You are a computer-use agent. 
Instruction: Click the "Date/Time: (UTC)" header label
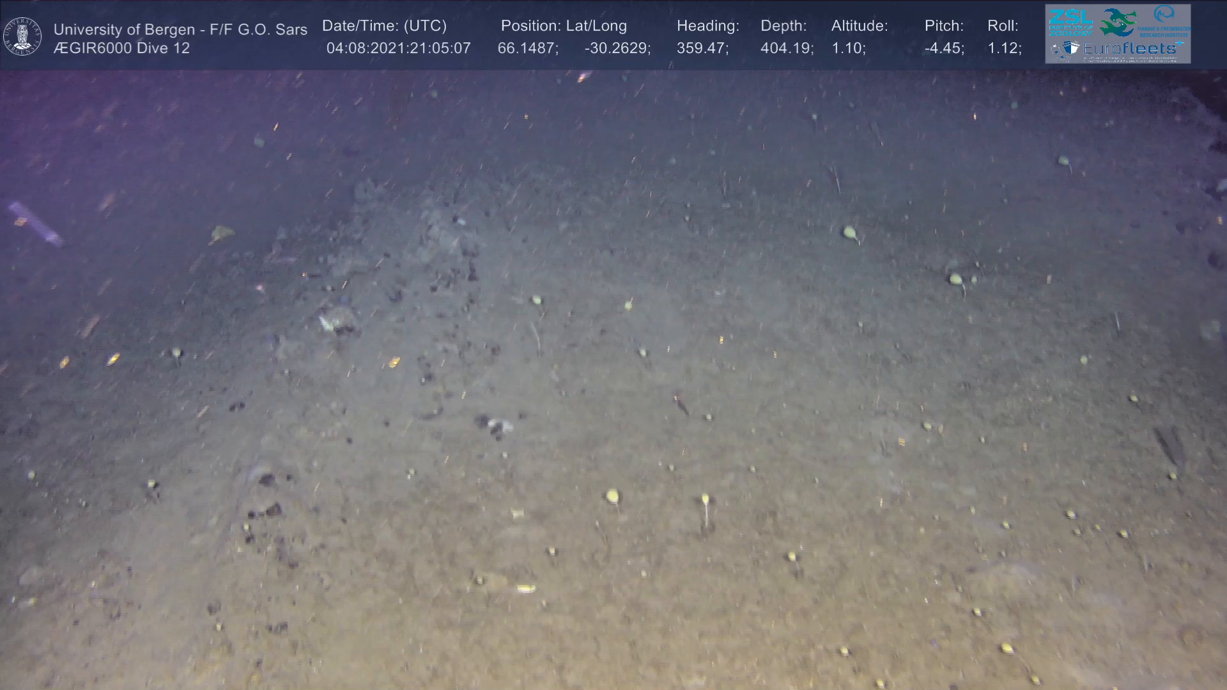[x=384, y=26]
